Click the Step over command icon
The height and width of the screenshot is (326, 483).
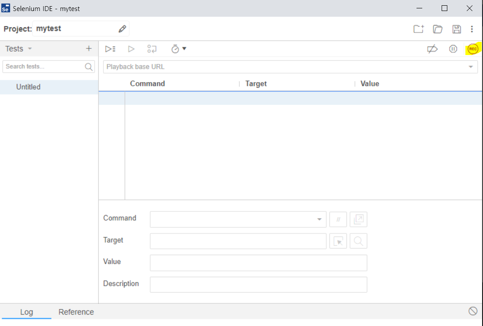(152, 49)
